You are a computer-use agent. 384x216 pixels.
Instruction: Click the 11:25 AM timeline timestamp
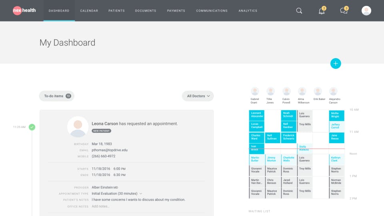(x=19, y=127)
